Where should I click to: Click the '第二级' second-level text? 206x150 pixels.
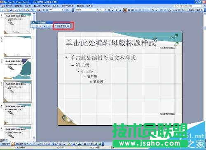point(82,65)
